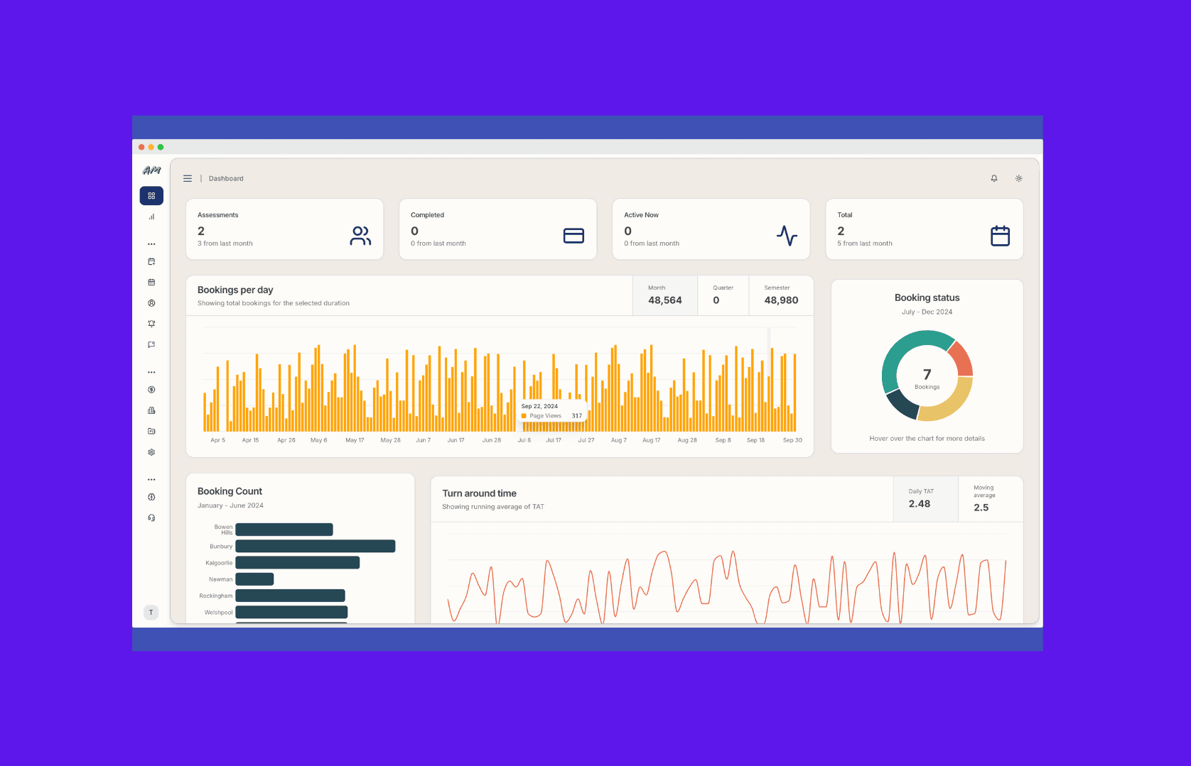Expand the third sidebar ellipsis group
Viewport: 1191px width, 766px height.
click(x=151, y=480)
